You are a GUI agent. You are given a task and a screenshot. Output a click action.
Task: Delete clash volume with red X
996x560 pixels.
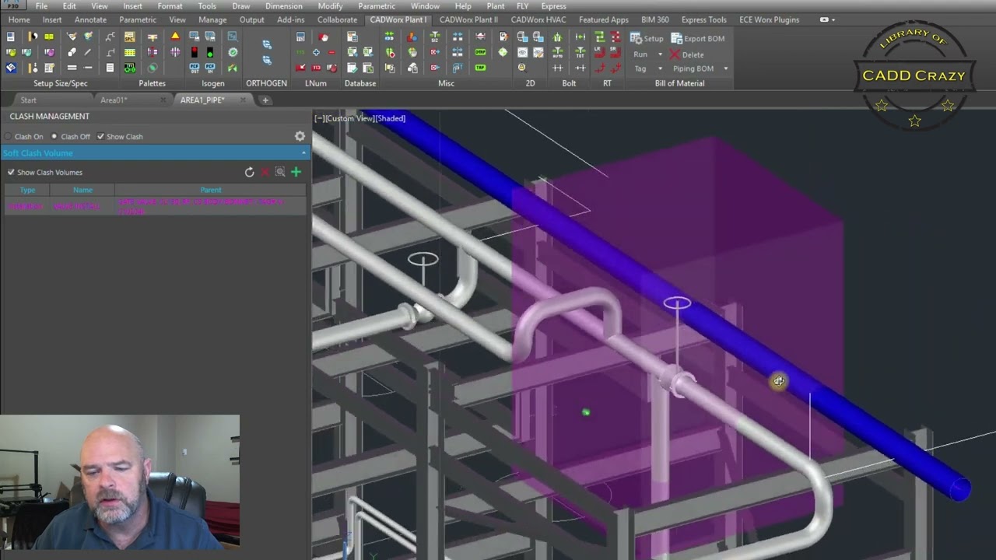265,172
